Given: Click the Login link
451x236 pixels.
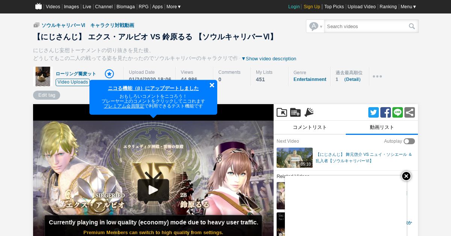Looking at the screenshot, I should click(294, 7).
